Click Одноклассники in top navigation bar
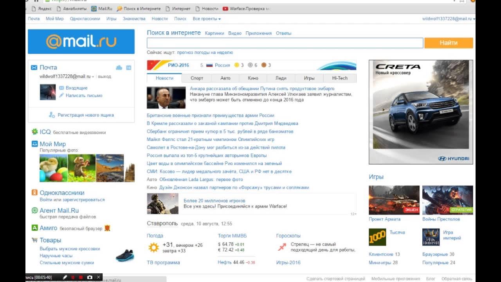Screen dimensions: 501x282 [x=85, y=19]
